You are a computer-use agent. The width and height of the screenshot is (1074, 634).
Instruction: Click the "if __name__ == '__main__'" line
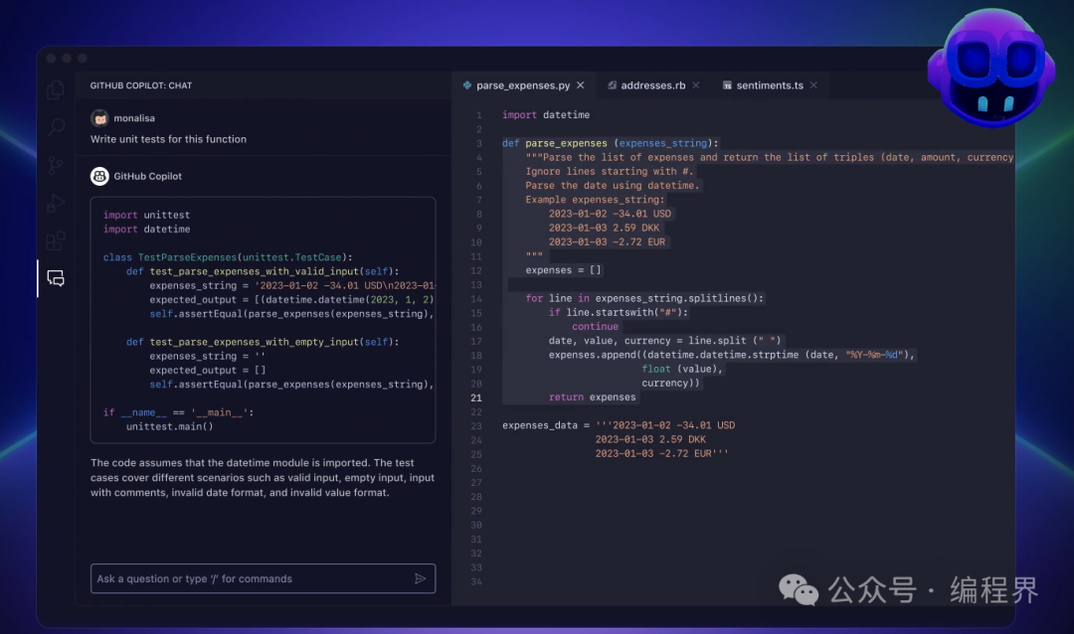(178, 412)
